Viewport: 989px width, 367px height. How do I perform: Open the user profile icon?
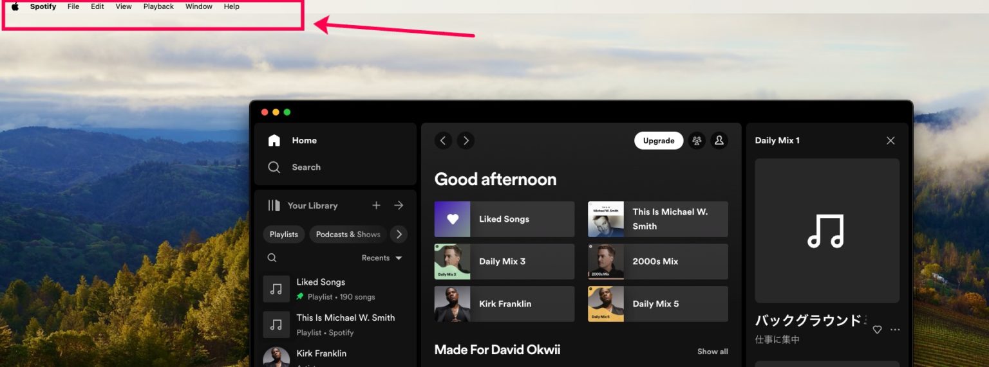tap(719, 141)
